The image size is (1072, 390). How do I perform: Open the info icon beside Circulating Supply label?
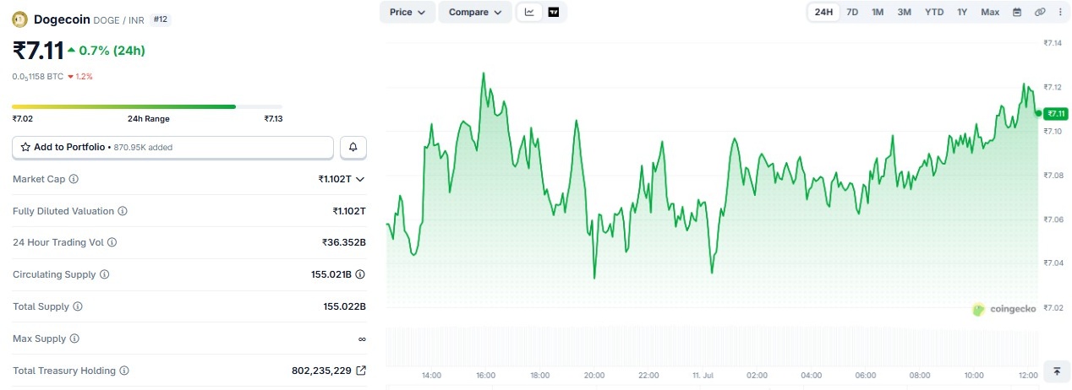104,274
